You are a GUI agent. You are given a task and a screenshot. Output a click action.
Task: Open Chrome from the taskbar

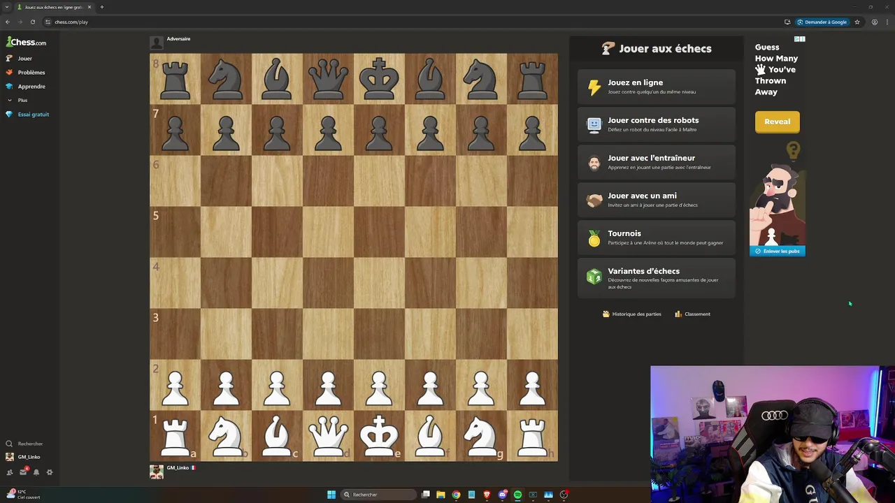pos(456,495)
